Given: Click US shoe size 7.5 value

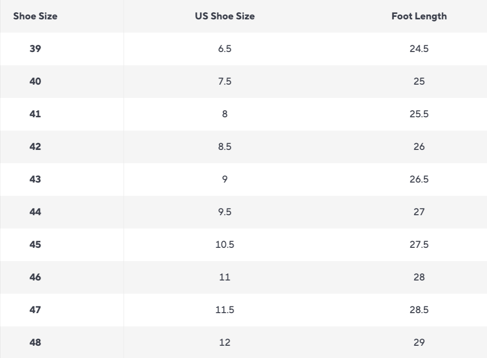Looking at the screenshot, I should click(225, 82).
